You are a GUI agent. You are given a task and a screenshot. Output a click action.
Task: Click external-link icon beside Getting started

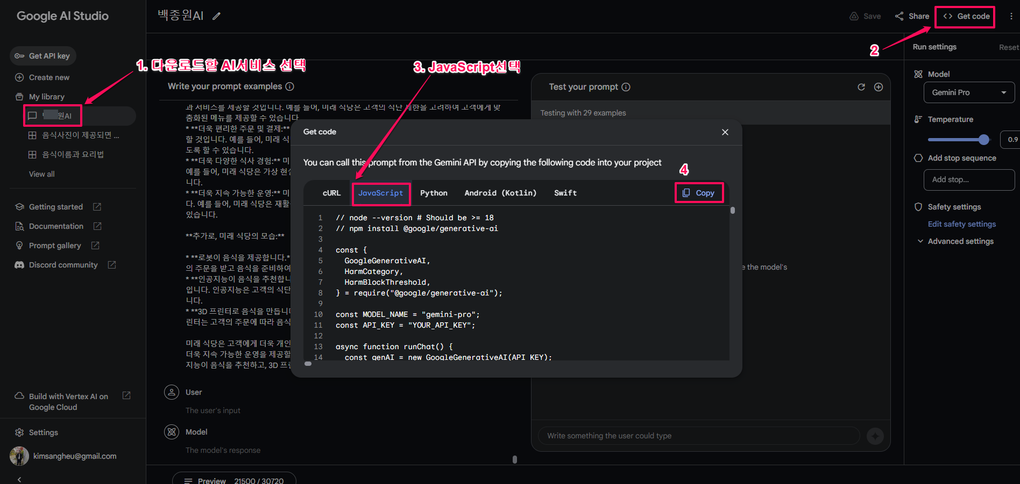tap(97, 207)
